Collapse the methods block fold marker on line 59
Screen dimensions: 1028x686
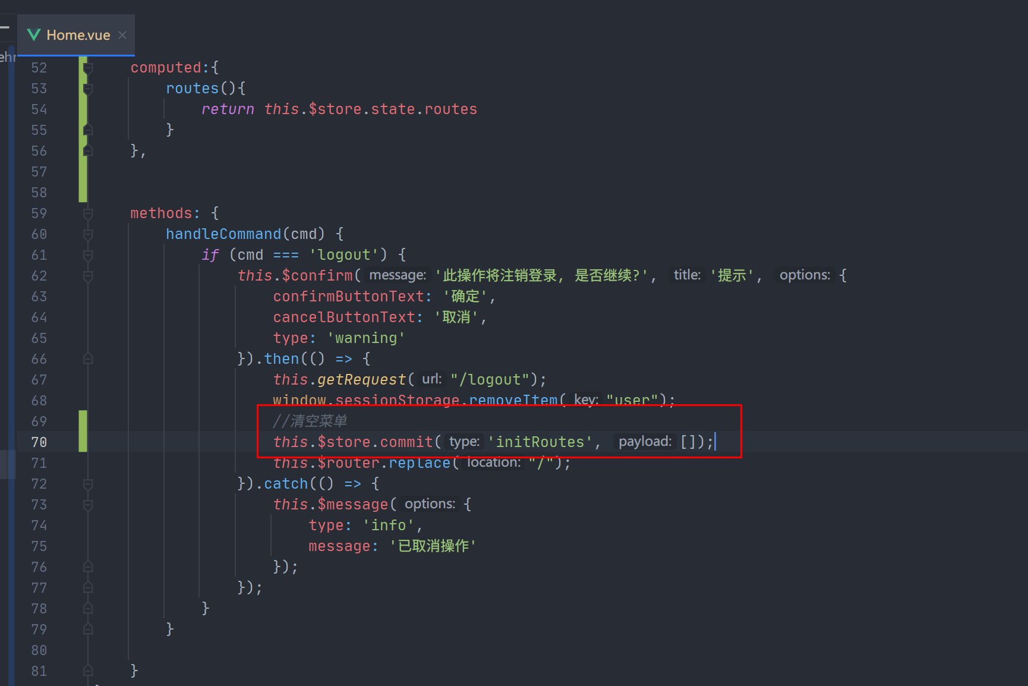coord(88,214)
